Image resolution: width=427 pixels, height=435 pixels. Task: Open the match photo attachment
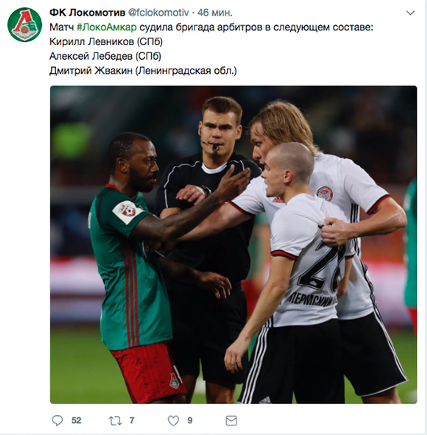[x=233, y=245]
